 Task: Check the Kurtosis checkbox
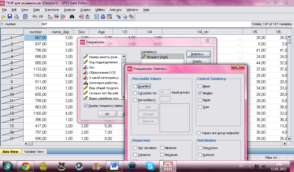tap(200, 155)
